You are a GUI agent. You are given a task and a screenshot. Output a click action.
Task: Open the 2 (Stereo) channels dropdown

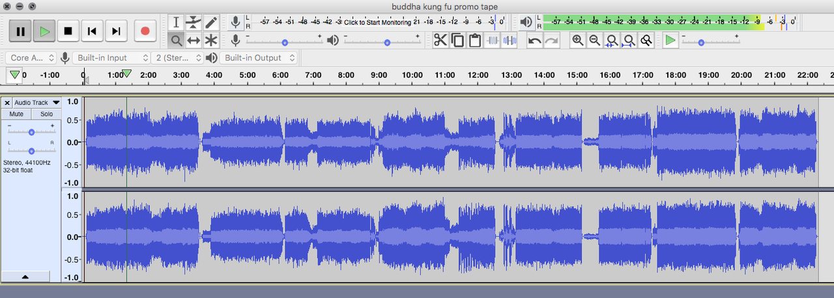178,58
